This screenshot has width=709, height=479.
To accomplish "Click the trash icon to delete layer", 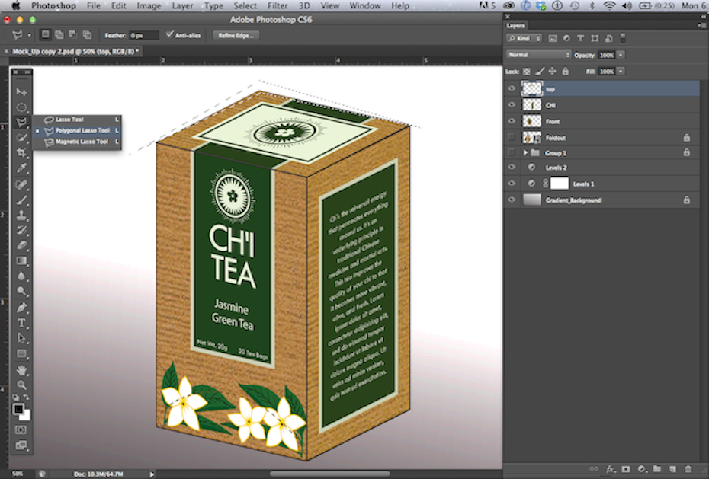I will pyautogui.click(x=688, y=469).
